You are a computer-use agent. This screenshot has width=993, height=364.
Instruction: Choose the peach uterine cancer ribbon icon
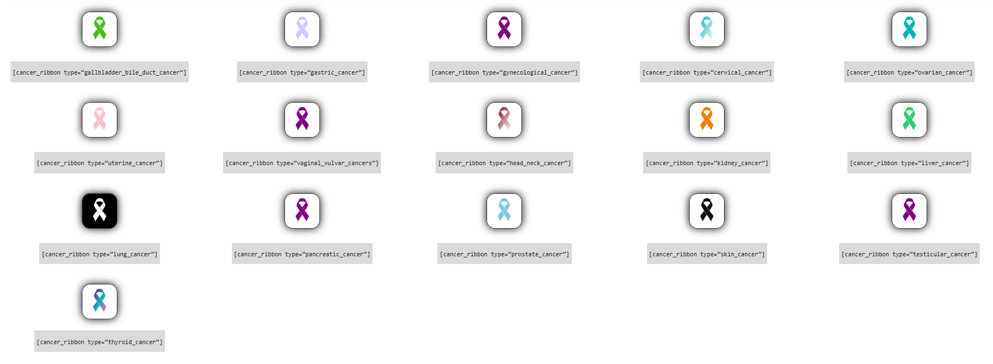coord(100,120)
